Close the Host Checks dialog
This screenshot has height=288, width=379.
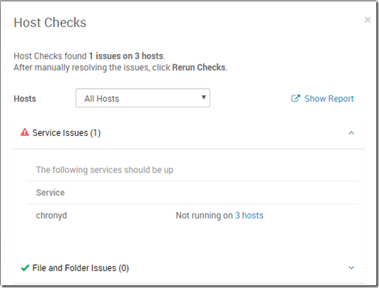[368, 20]
